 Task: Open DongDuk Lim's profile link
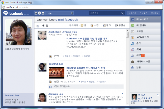click(x=56, y=64)
